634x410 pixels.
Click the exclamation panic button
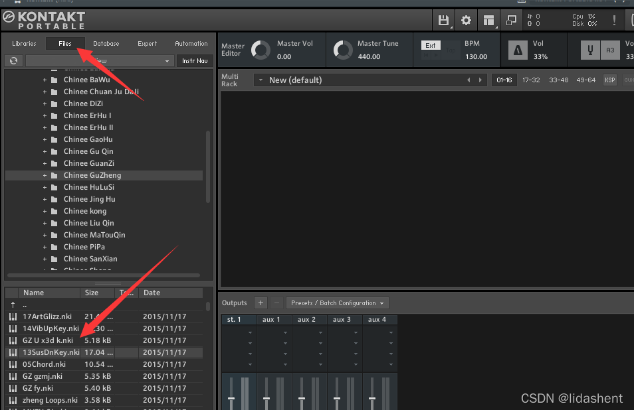[x=614, y=20]
